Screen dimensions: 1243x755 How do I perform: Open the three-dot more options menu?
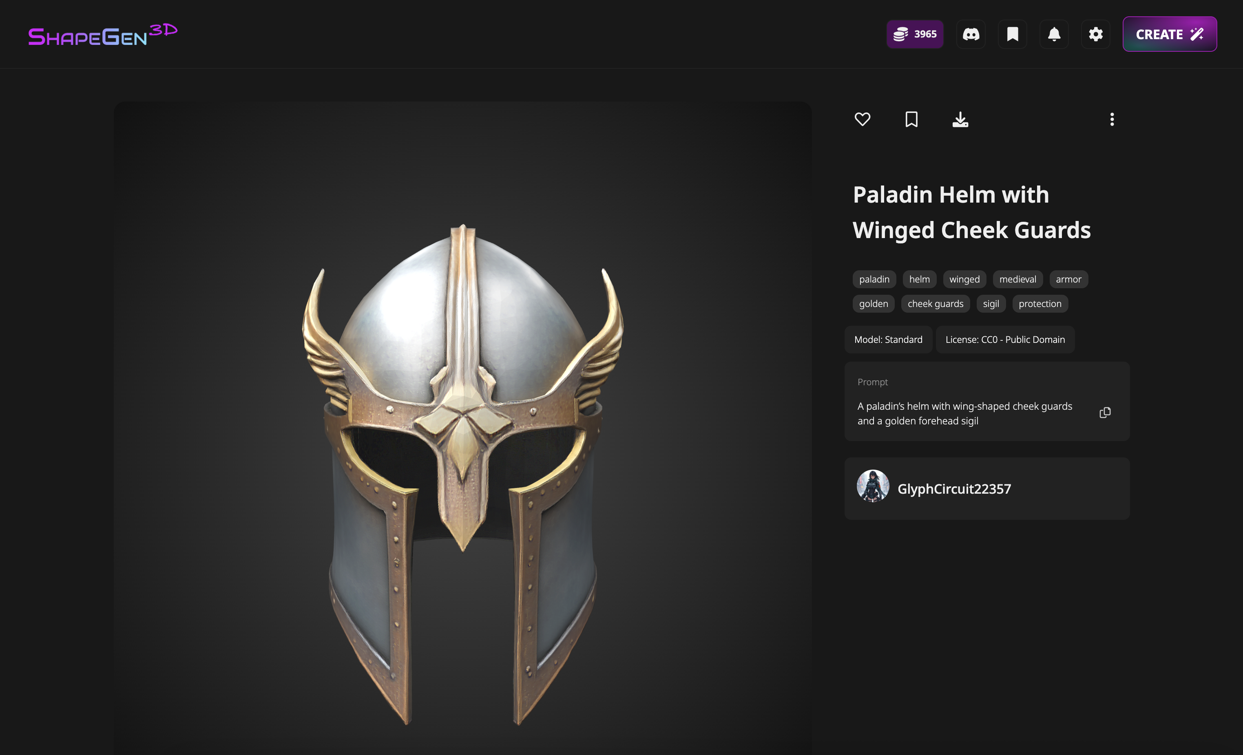pyautogui.click(x=1112, y=119)
